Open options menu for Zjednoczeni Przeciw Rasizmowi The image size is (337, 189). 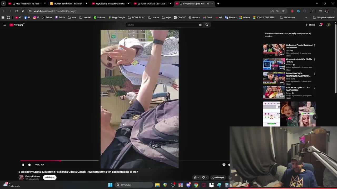click(x=315, y=45)
